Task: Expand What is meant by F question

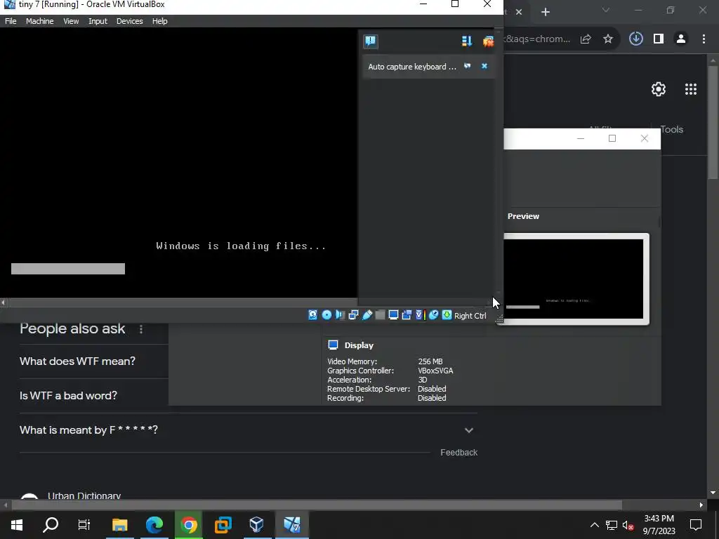Action: [x=248, y=430]
